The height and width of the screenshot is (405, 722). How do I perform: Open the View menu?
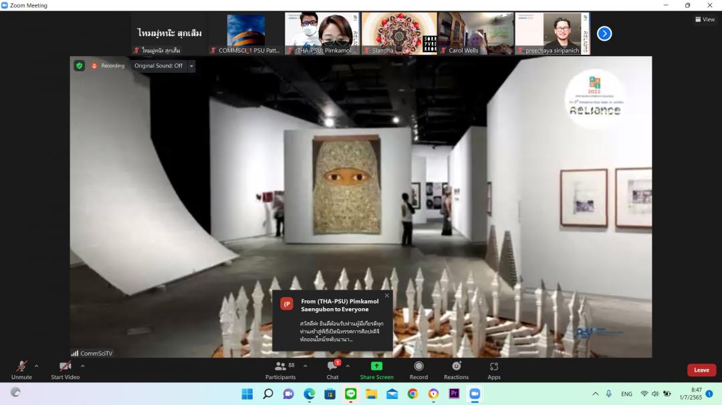click(x=705, y=19)
